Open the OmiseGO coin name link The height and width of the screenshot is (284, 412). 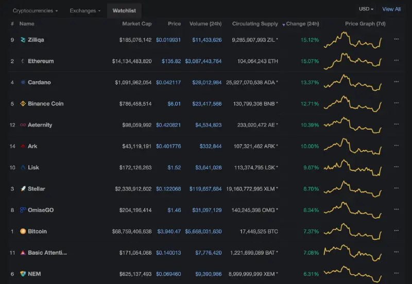[41, 210]
